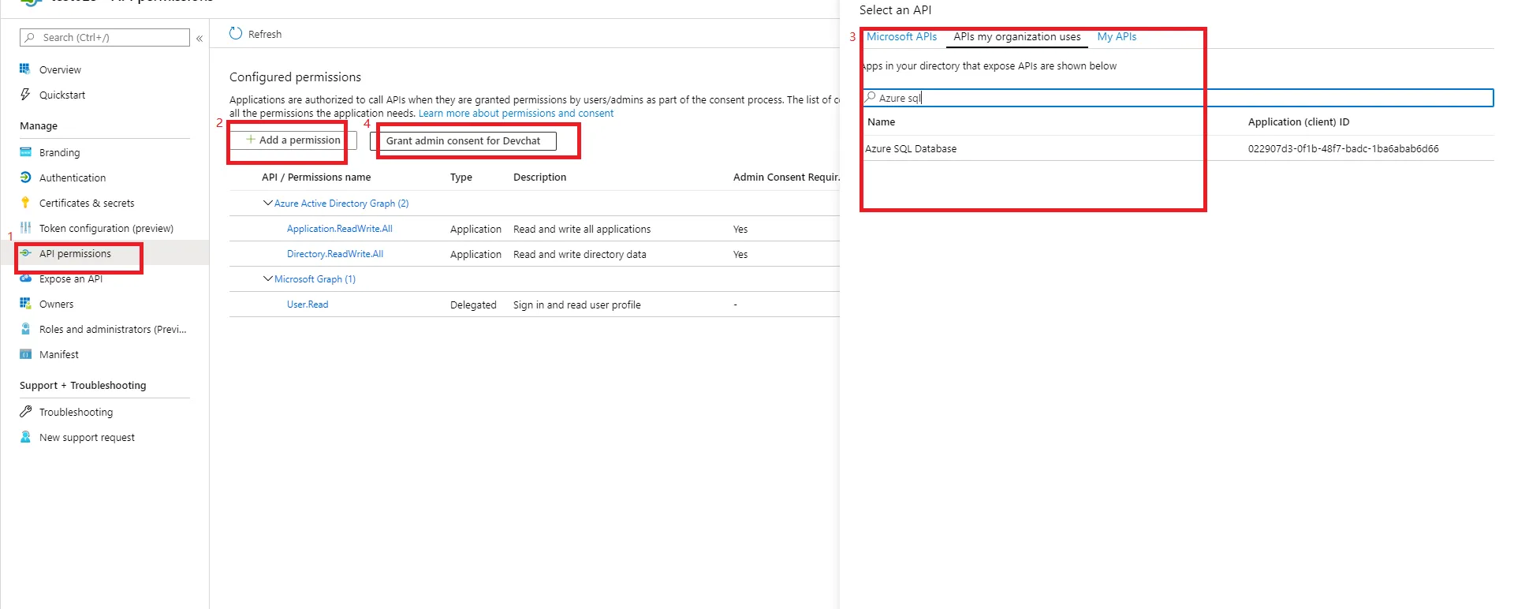1514x609 pixels.
Task: Click the API / Permissions name column header
Action: point(316,177)
